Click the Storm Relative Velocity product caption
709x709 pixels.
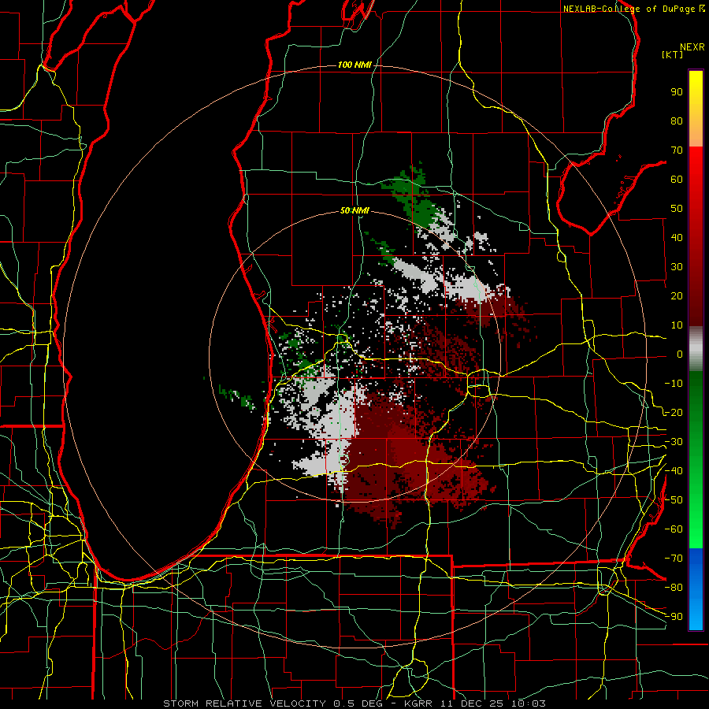[x=354, y=703]
